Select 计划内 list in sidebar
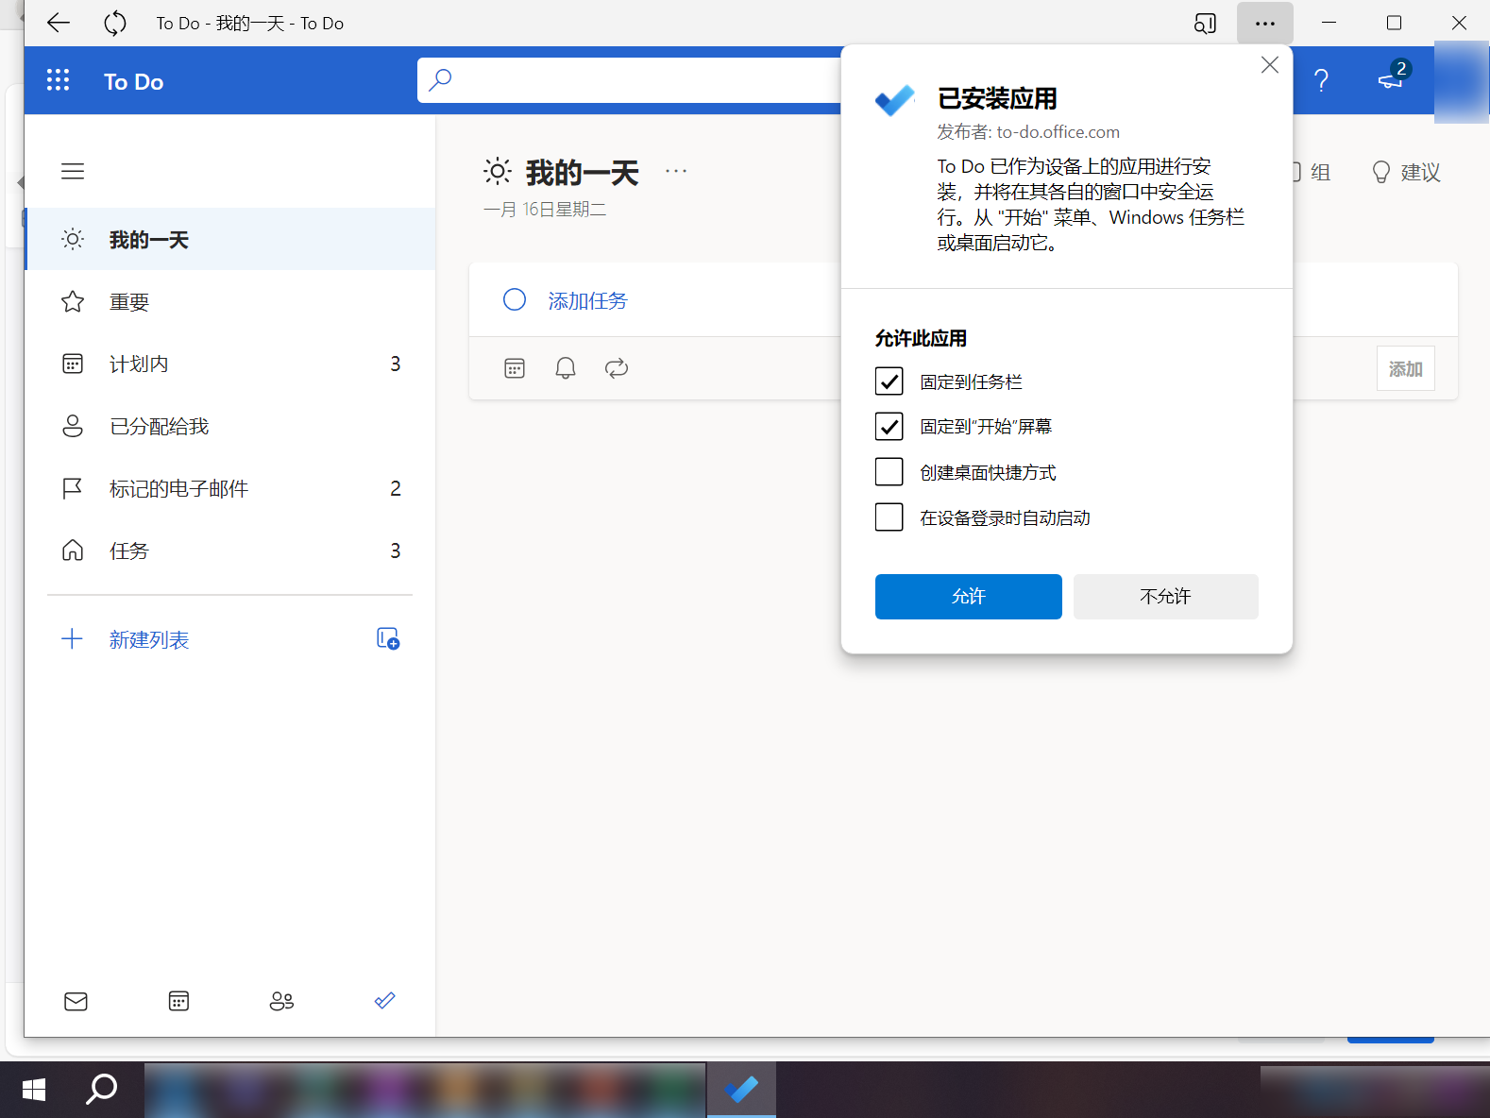This screenshot has height=1118, width=1490. coord(139,364)
